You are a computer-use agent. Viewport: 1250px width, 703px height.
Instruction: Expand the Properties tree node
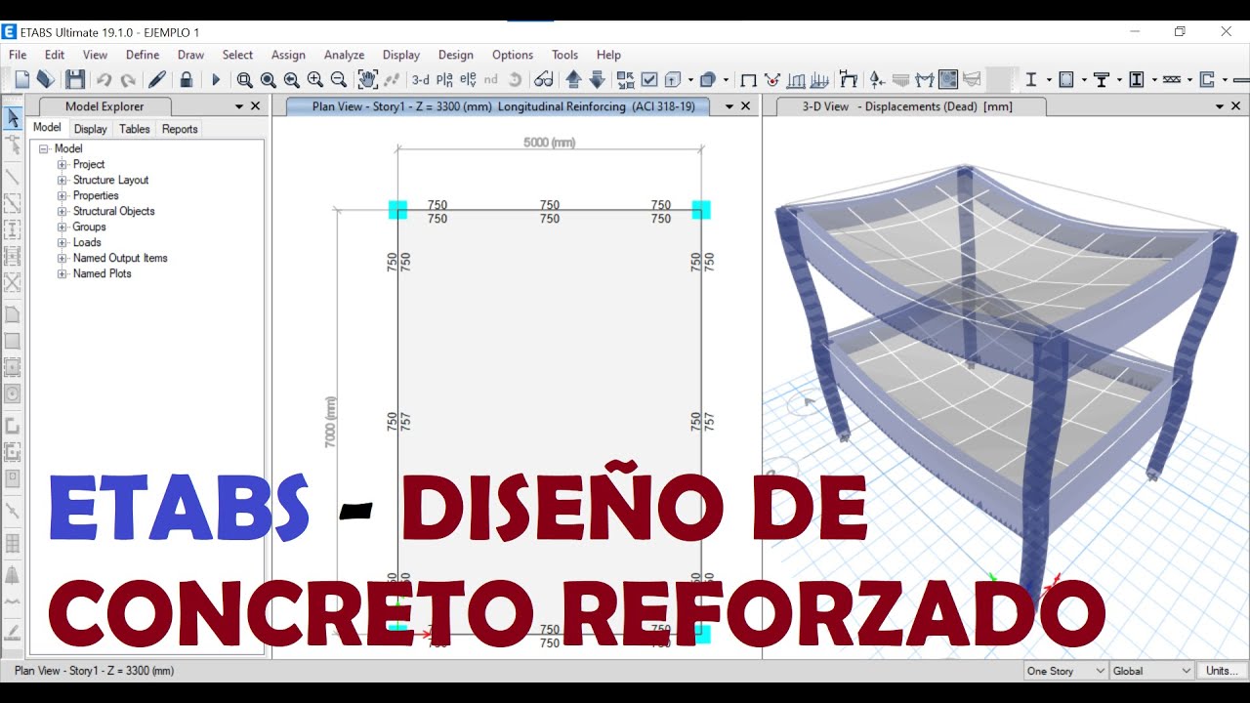click(62, 195)
